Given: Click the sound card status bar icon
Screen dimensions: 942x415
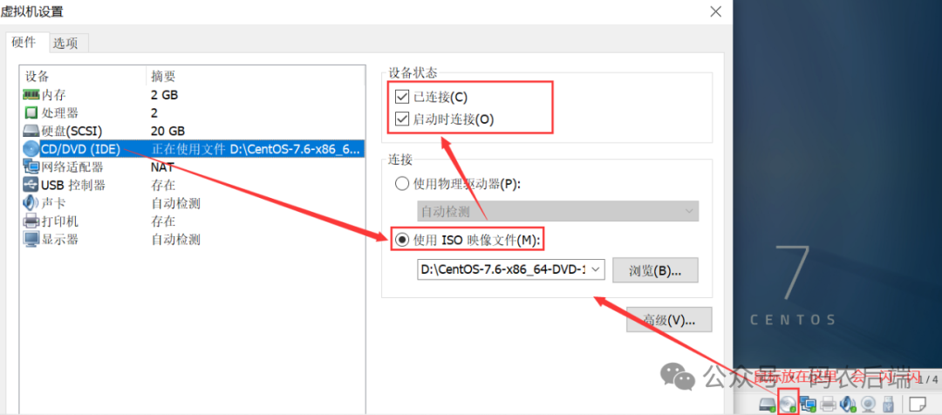Looking at the screenshot, I should 848,404.
